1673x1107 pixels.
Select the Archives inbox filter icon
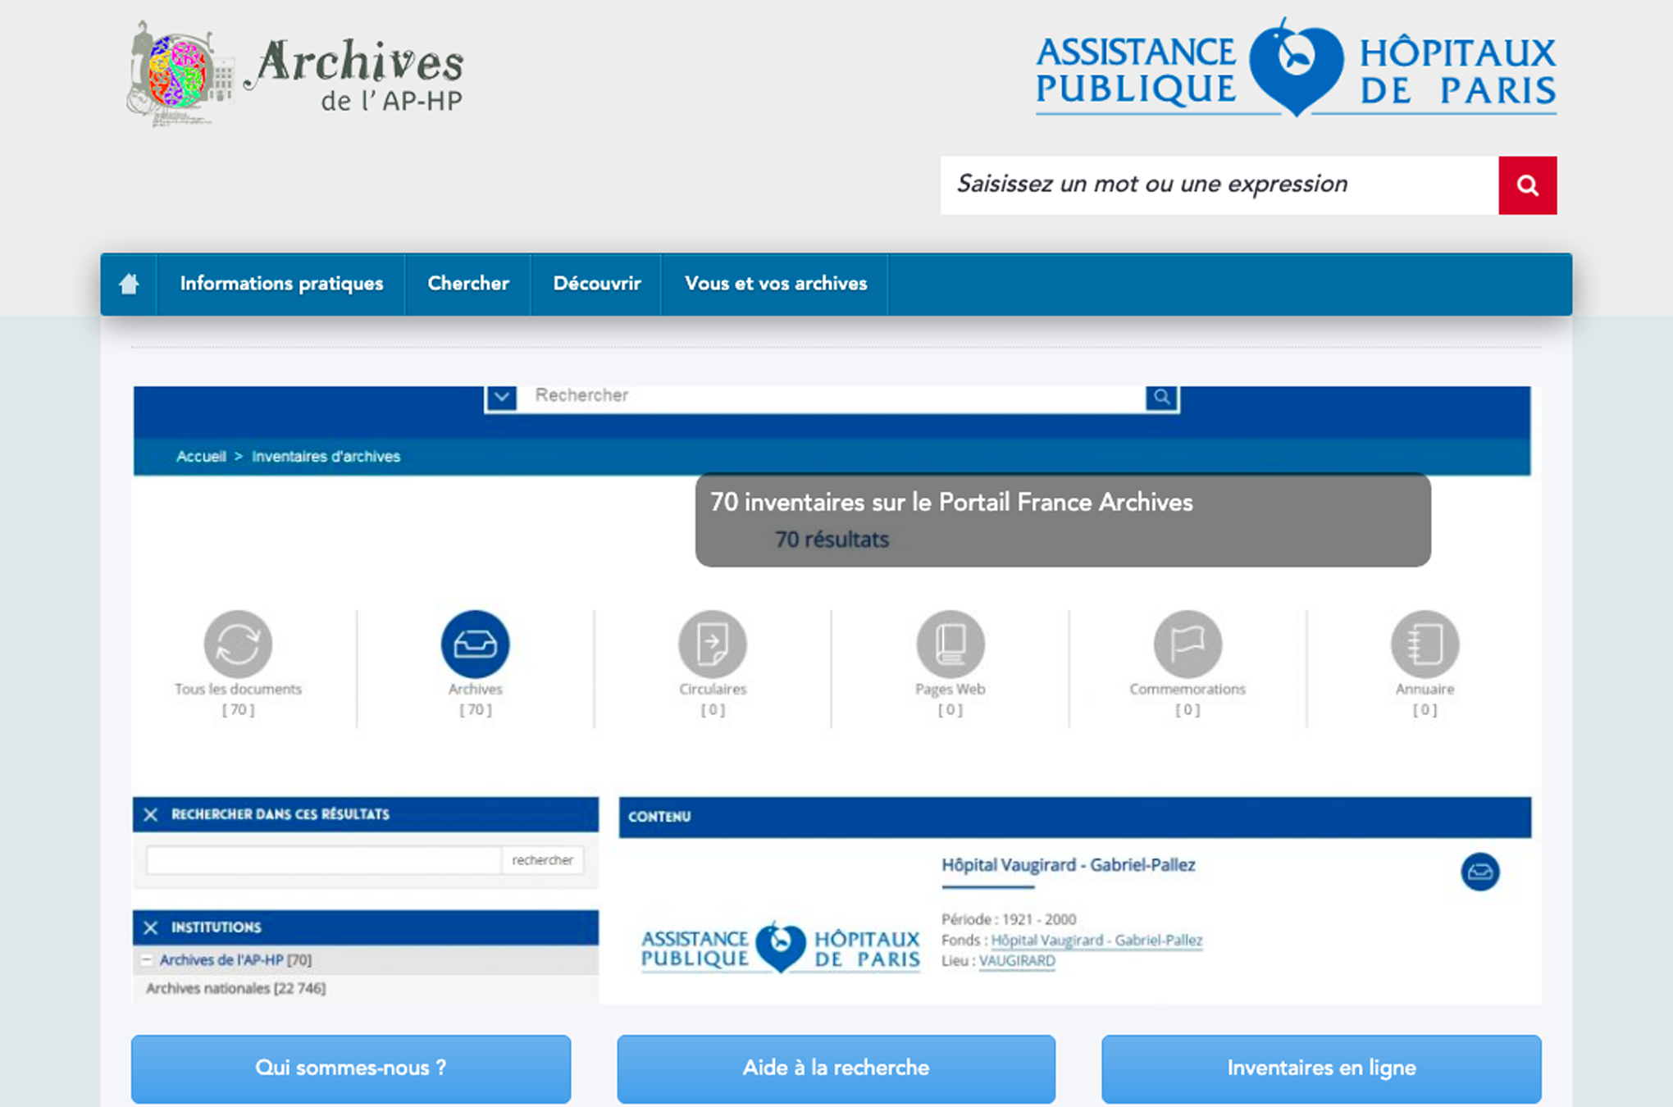point(475,644)
